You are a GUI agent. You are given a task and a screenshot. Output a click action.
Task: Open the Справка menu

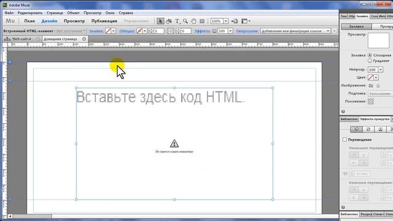pyautogui.click(x=126, y=13)
